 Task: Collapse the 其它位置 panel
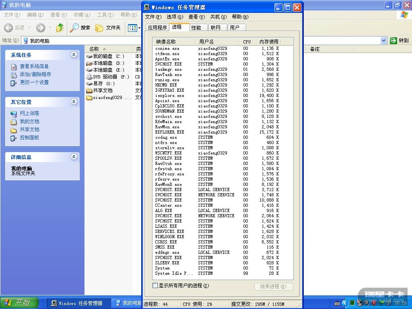[74, 101]
